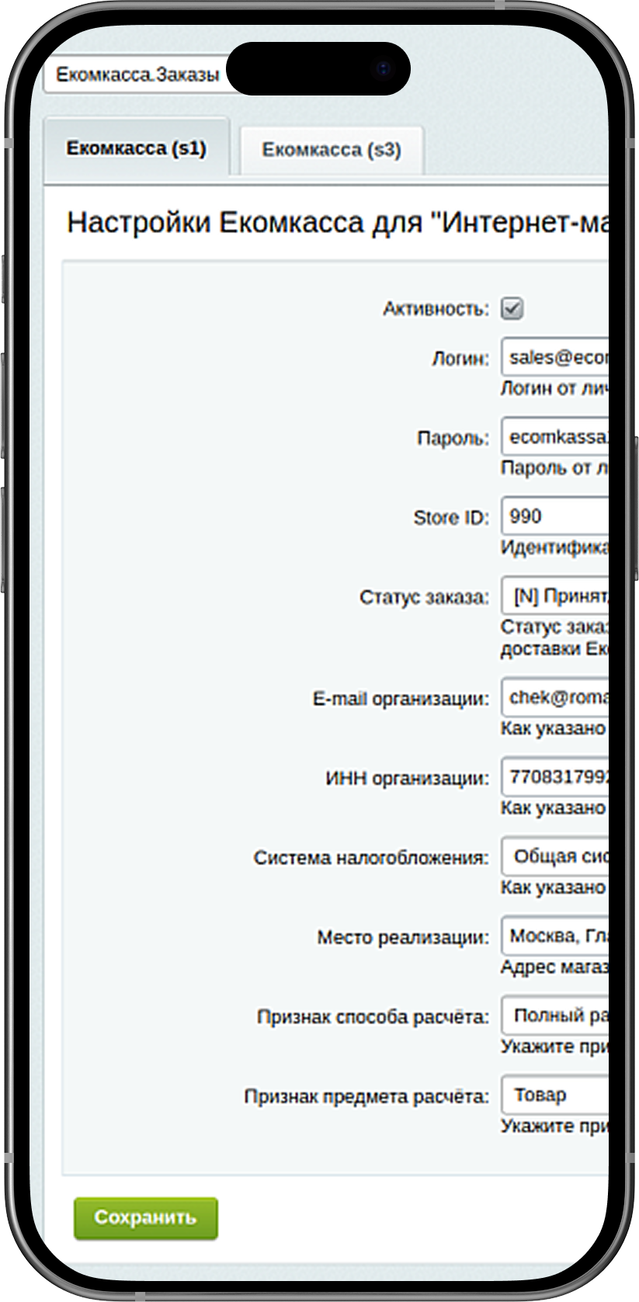Click the ИНН организации field
Viewport: 639px width, 1302px height.
click(x=554, y=776)
